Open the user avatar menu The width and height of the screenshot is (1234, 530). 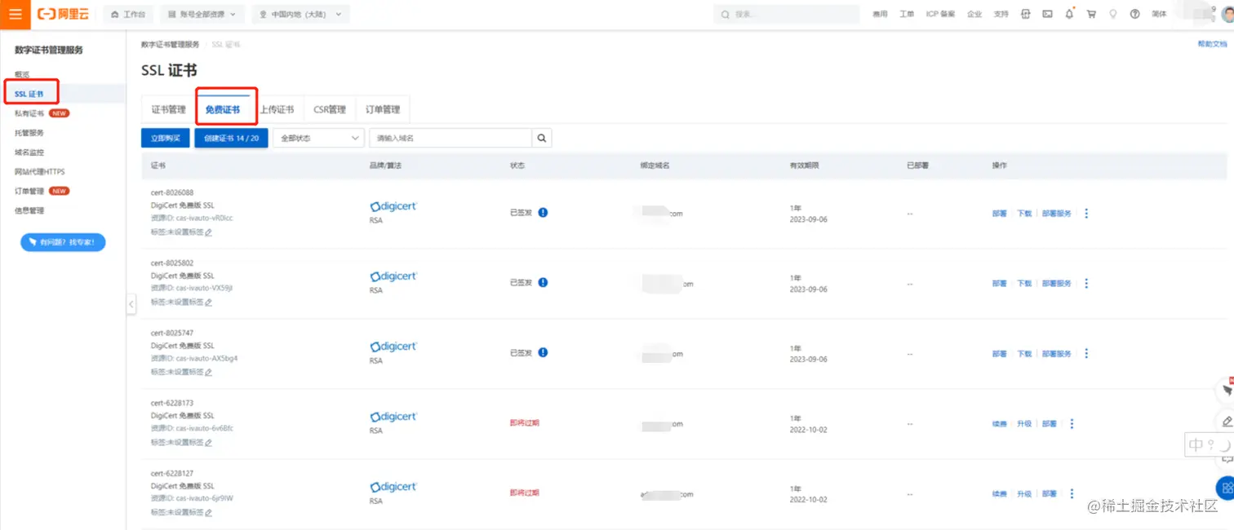(x=1227, y=15)
